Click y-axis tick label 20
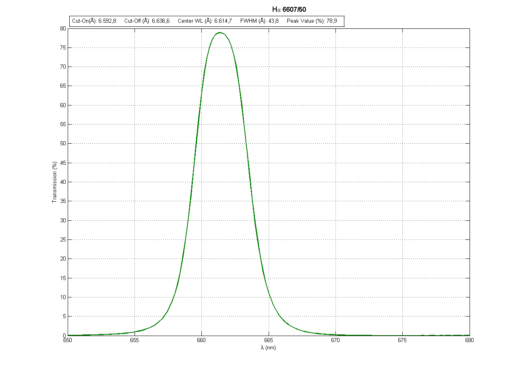This screenshot has height=377, width=519. (x=63, y=259)
